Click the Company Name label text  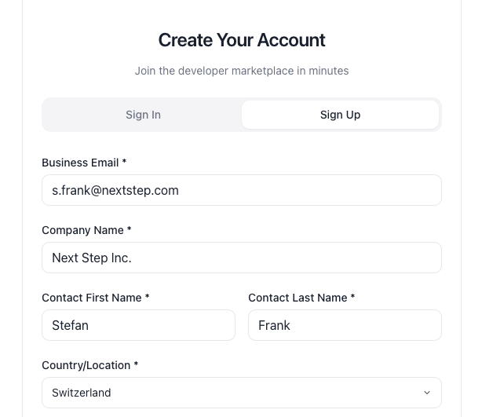(x=82, y=230)
